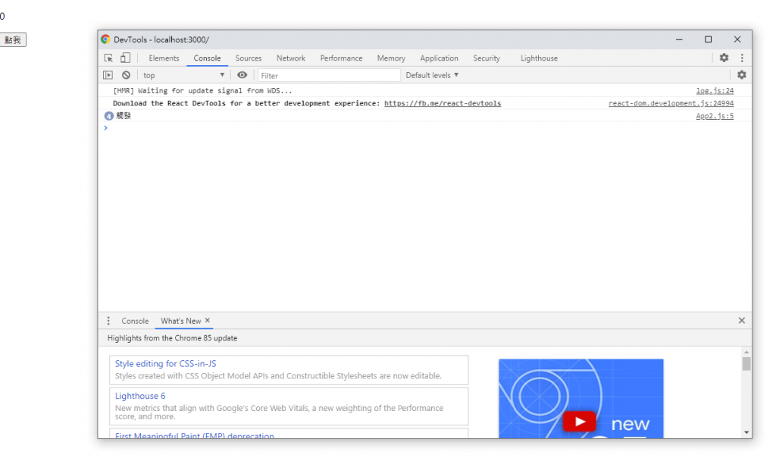Image resolution: width=776 pixels, height=461 pixels.
Task: Open the Lighthouse 6 article link
Action: coord(140,396)
